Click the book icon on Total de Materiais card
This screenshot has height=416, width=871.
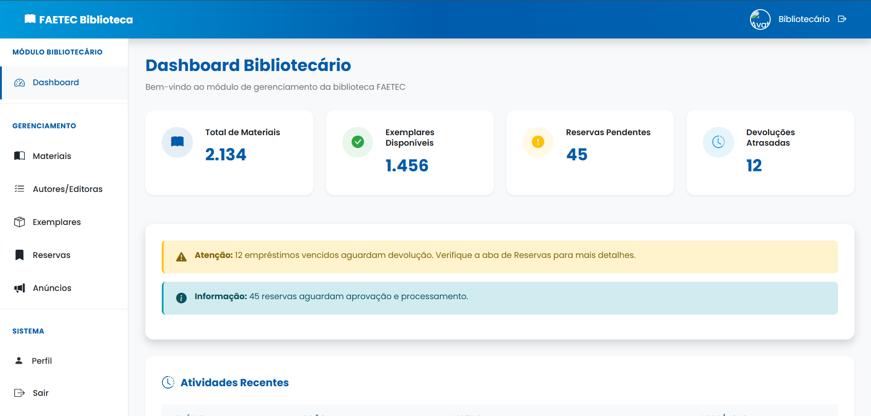click(177, 142)
